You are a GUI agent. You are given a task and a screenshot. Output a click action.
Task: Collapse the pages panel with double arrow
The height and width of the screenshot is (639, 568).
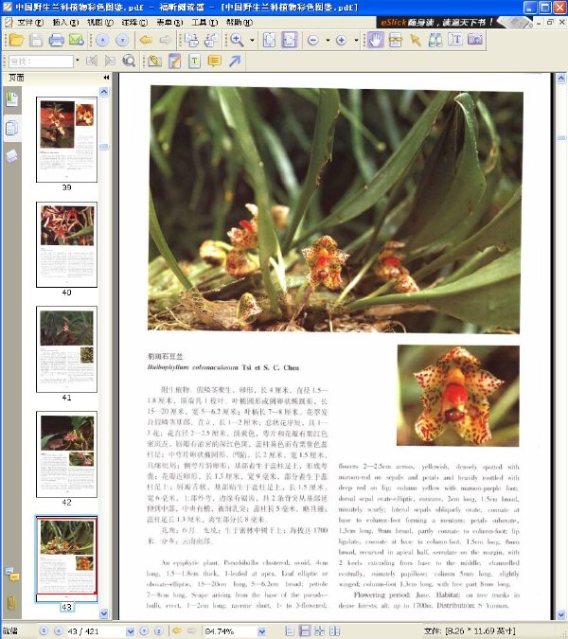[x=106, y=78]
